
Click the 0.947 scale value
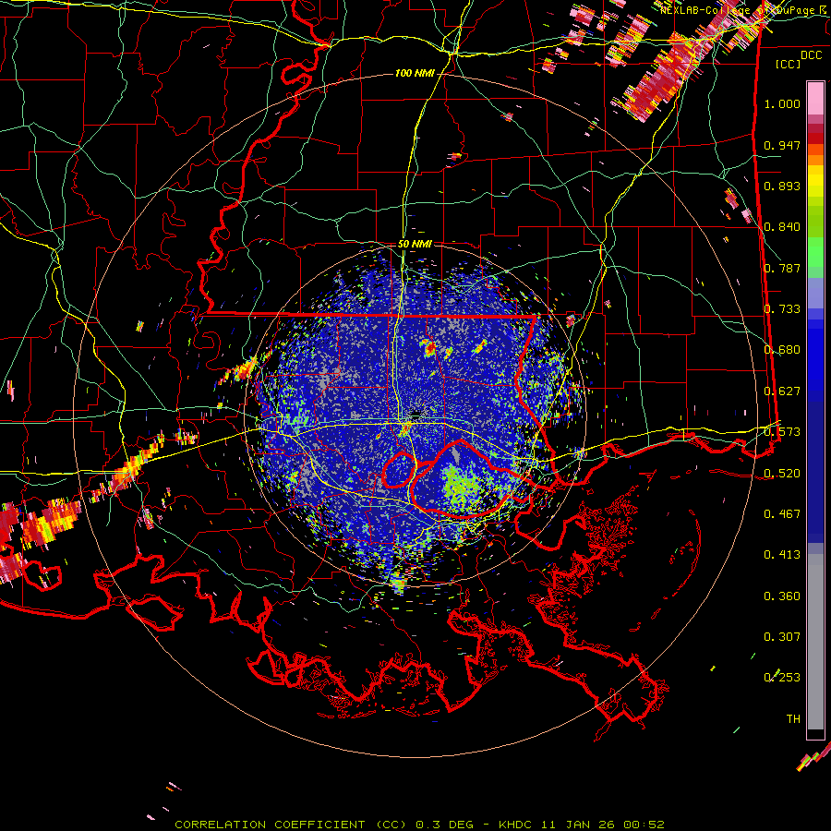tap(782, 145)
